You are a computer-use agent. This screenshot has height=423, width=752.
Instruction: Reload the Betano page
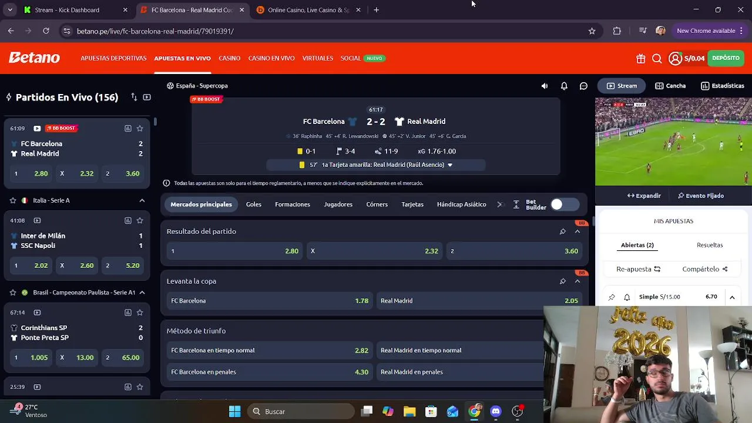tap(46, 31)
